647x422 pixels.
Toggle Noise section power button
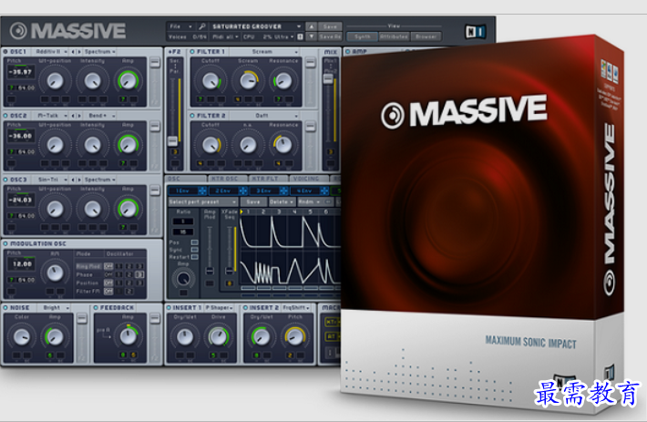5,308
